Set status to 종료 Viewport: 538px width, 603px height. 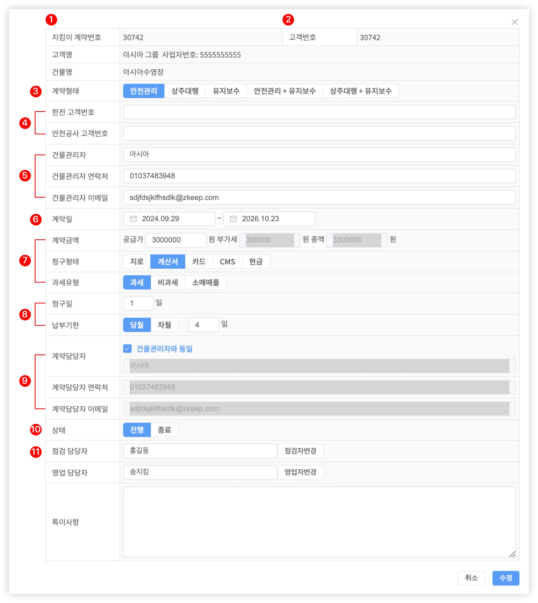tap(164, 430)
